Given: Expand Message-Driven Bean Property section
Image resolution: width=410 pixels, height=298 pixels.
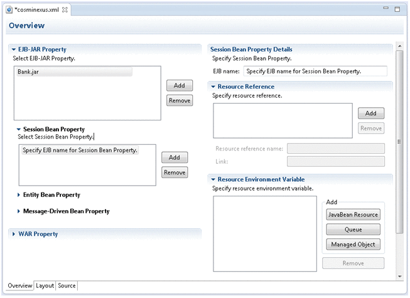Looking at the screenshot, I should click(x=19, y=211).
